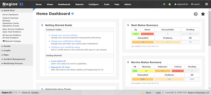Open Network Outages
This screenshot has width=211, height=95.
click(x=12, y=41)
